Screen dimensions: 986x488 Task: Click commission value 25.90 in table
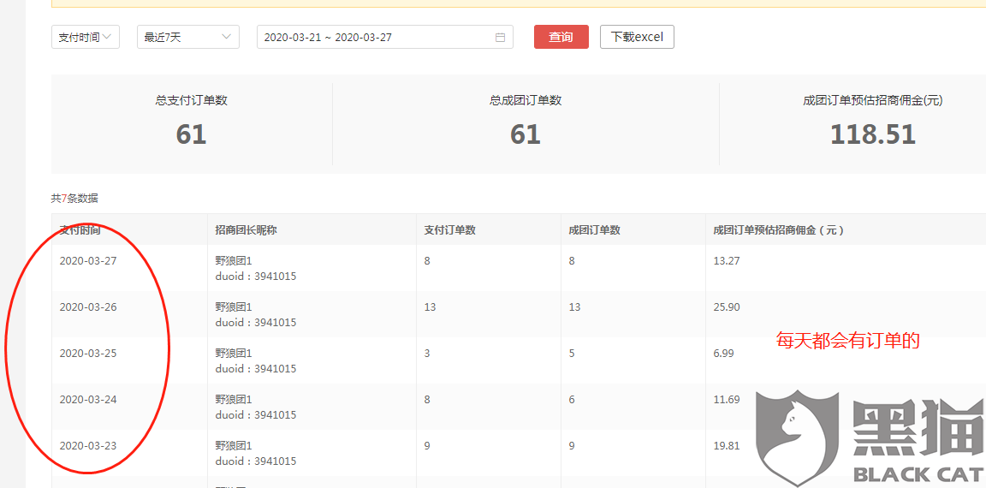(x=727, y=306)
